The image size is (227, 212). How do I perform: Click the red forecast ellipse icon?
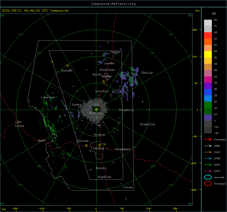(208, 184)
